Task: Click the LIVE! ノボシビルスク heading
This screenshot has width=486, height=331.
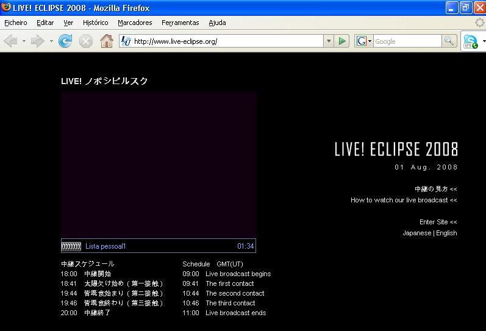Action: (104, 81)
